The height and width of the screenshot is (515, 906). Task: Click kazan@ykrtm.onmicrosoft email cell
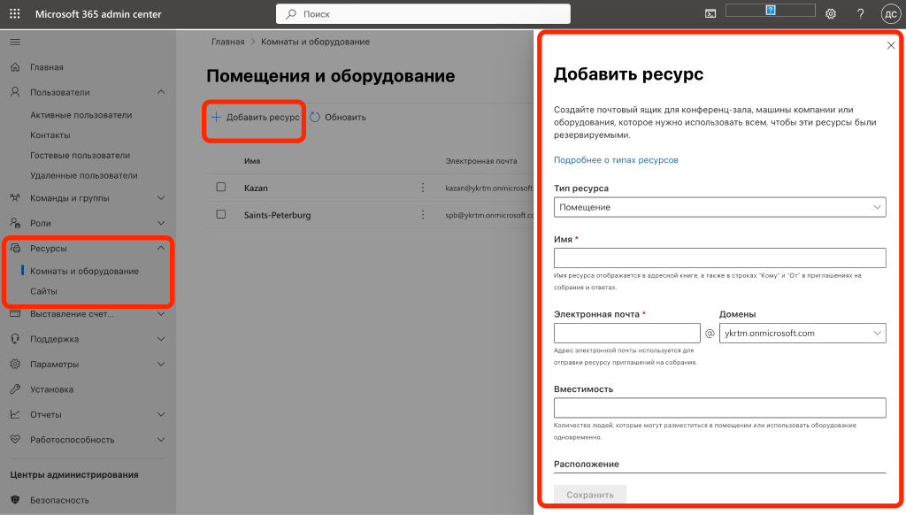[488, 188]
